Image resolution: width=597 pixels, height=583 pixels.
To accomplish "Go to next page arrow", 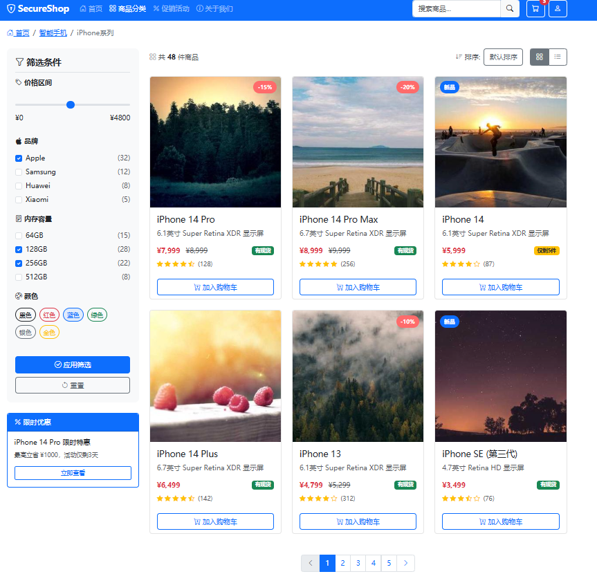I will coord(405,563).
